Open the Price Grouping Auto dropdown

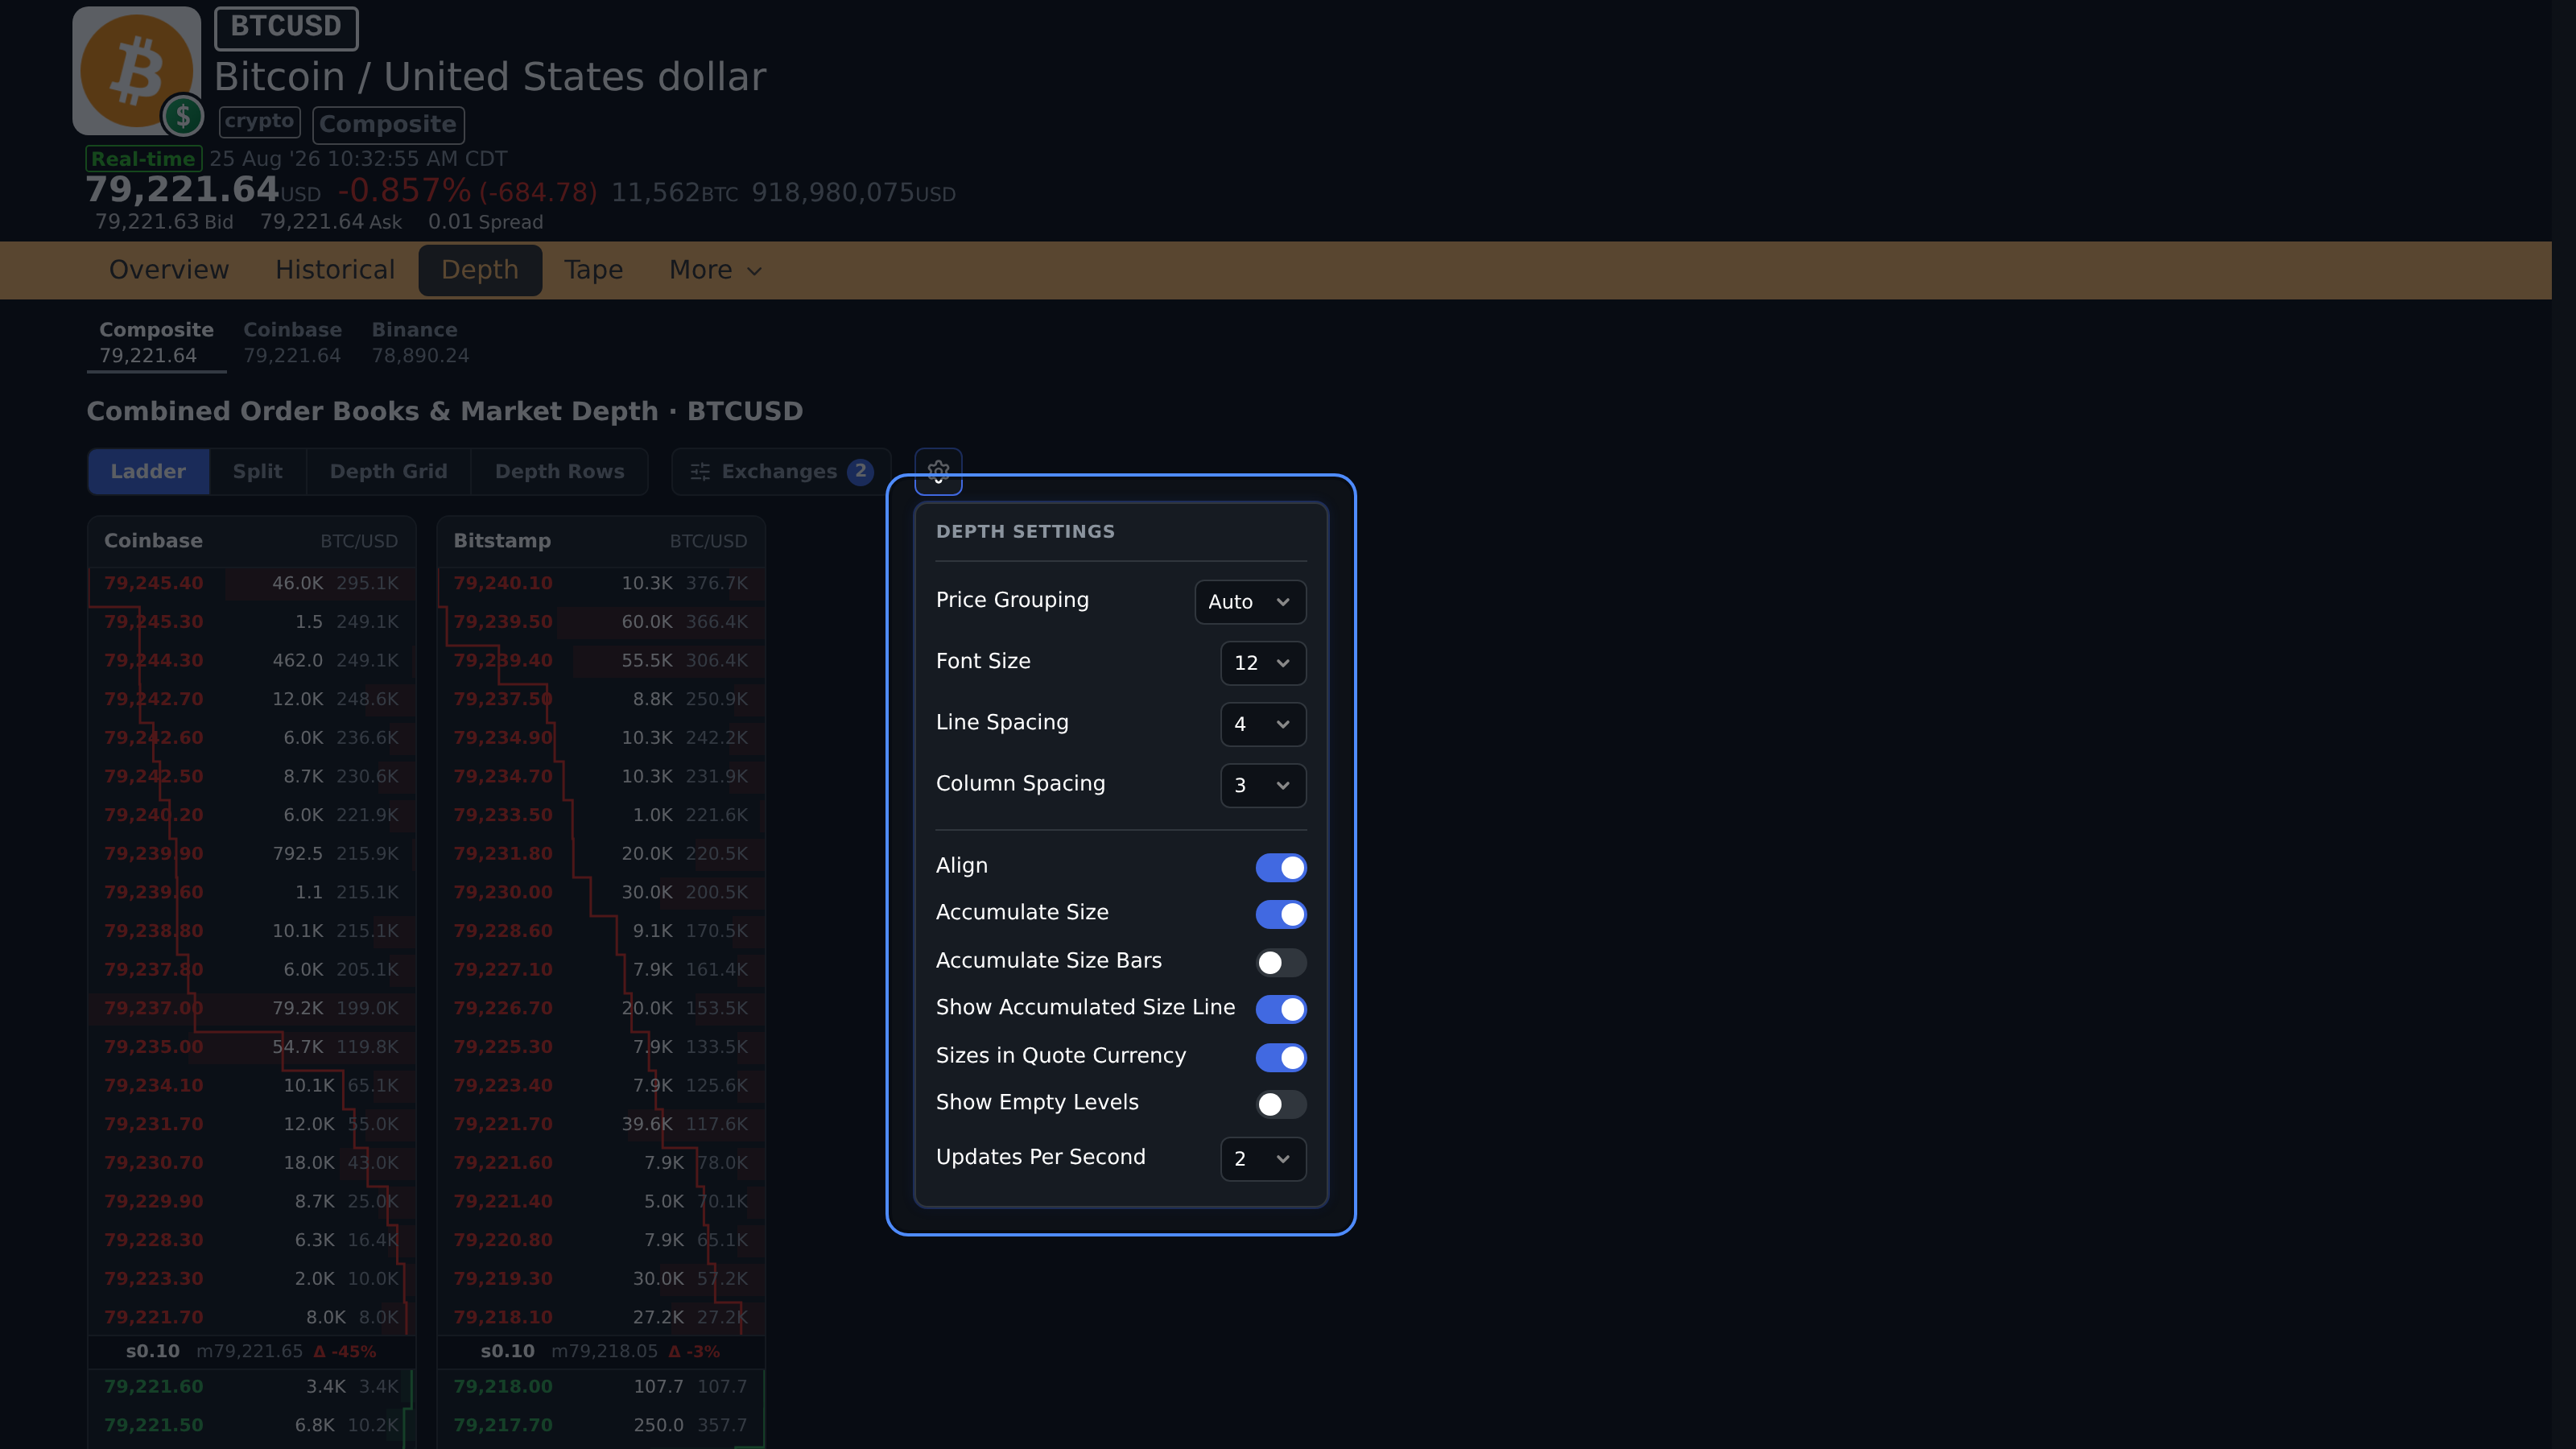click(1250, 602)
